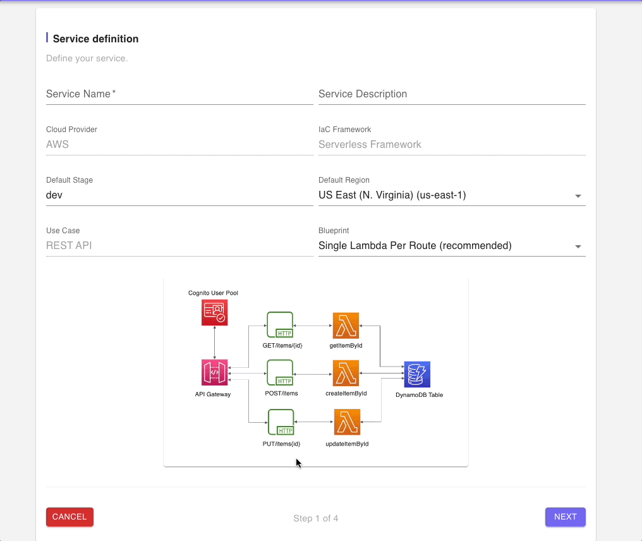The width and height of the screenshot is (642, 541).
Task: Click the IaC Framework Serverless Framework field
Action: pos(452,145)
